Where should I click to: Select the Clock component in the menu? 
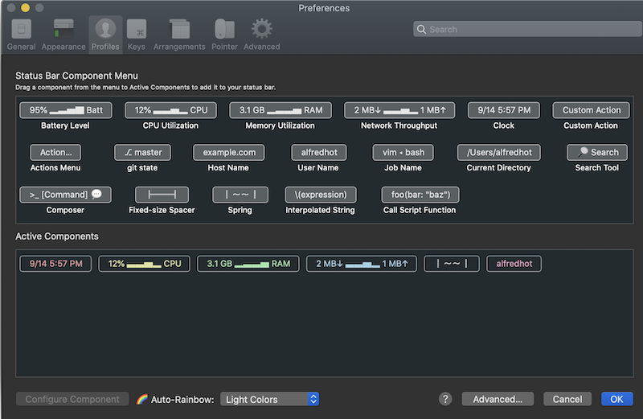click(x=504, y=110)
